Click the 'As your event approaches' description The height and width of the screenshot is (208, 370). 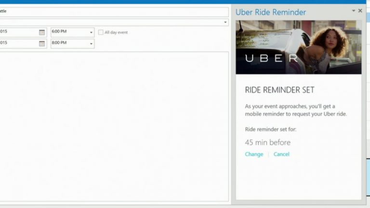coord(296,110)
